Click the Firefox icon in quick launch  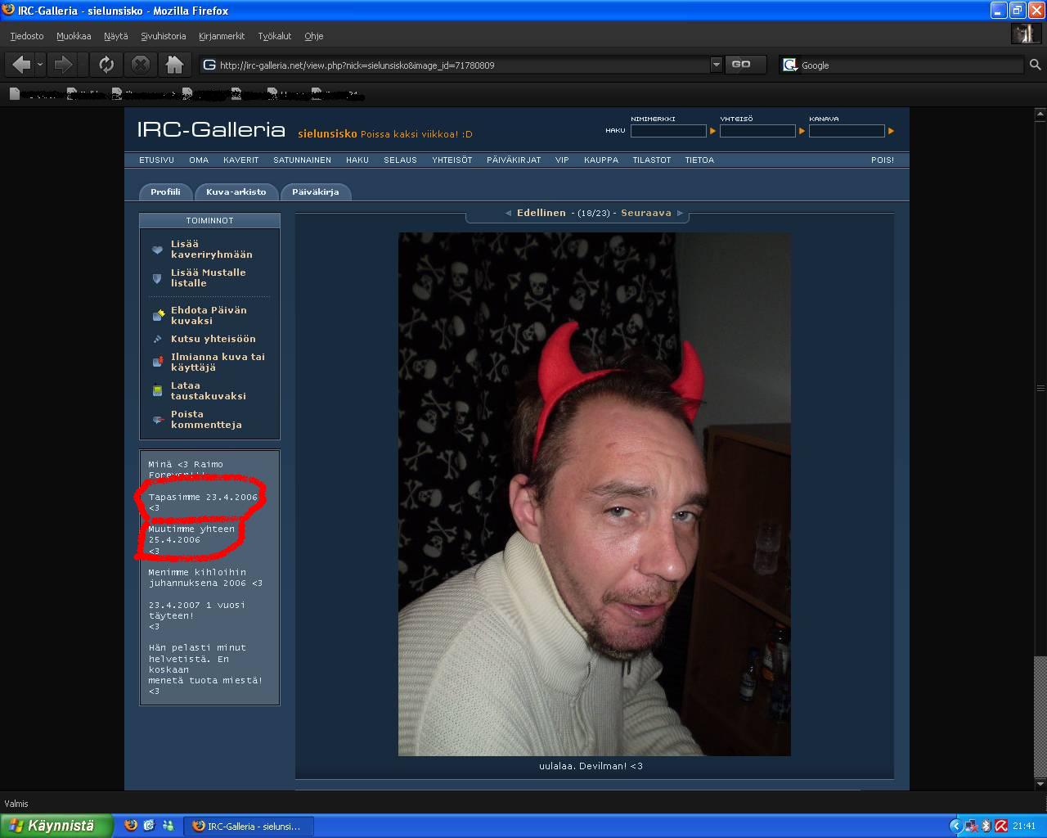130,826
